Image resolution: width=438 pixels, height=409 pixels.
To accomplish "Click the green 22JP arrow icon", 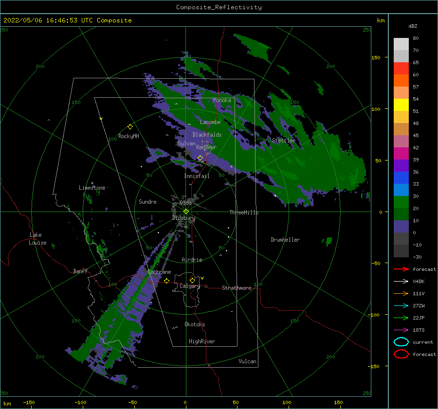I will [401, 318].
